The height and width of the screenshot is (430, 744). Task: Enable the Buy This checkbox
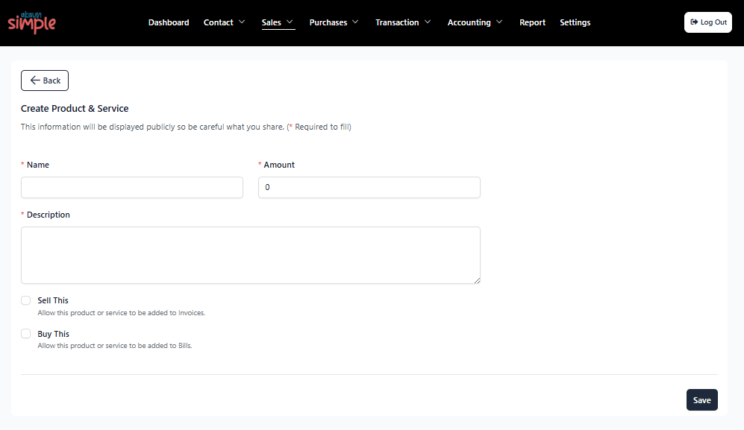click(x=25, y=334)
